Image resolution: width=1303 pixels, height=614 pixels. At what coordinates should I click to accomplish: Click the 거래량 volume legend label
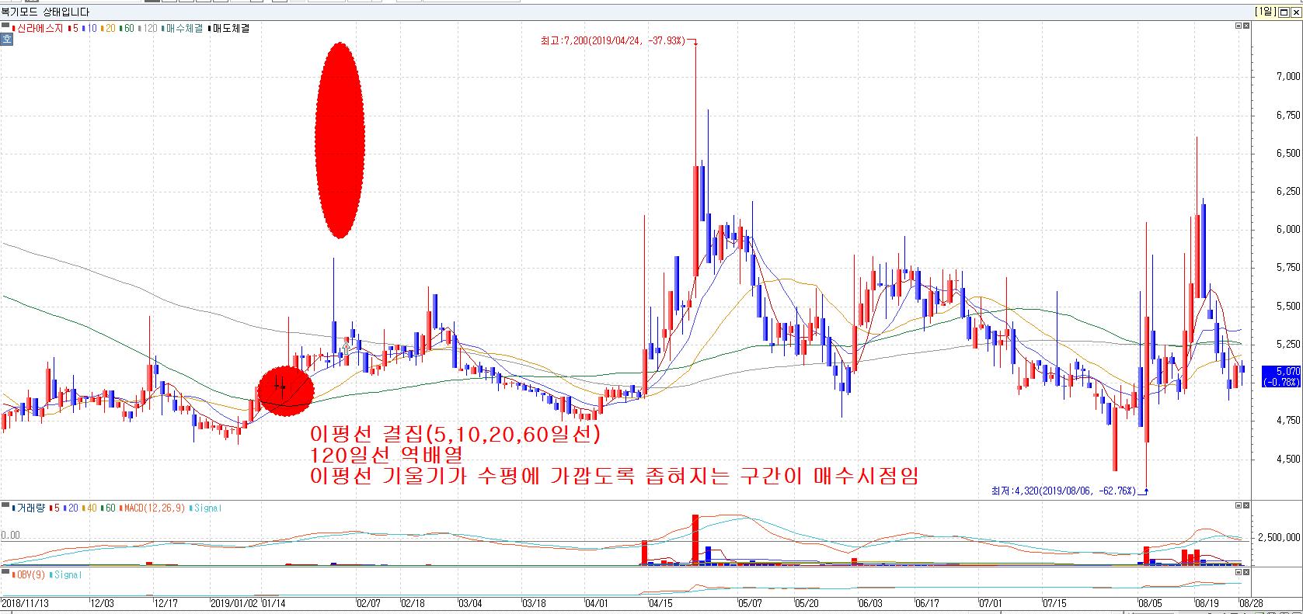[29, 508]
